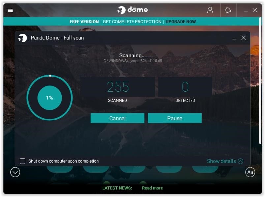Click UPGRADE NOW link
The width and height of the screenshot is (265, 197).
(181, 22)
